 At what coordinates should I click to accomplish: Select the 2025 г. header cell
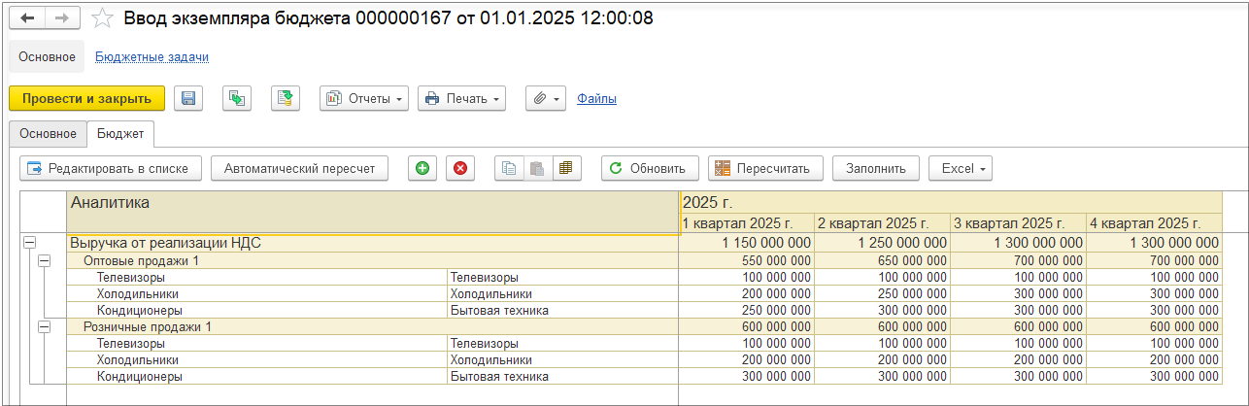(950, 203)
